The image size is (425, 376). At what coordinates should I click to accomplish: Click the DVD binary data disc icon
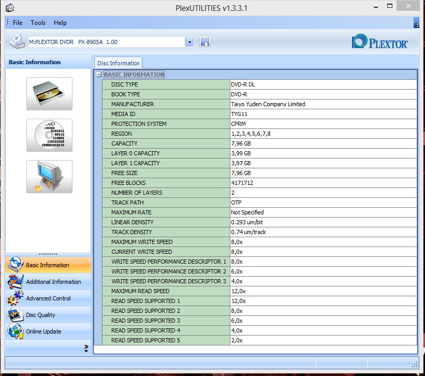pos(49,135)
